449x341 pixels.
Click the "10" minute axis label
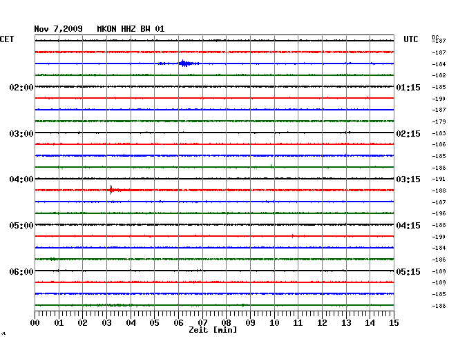coord(274,323)
